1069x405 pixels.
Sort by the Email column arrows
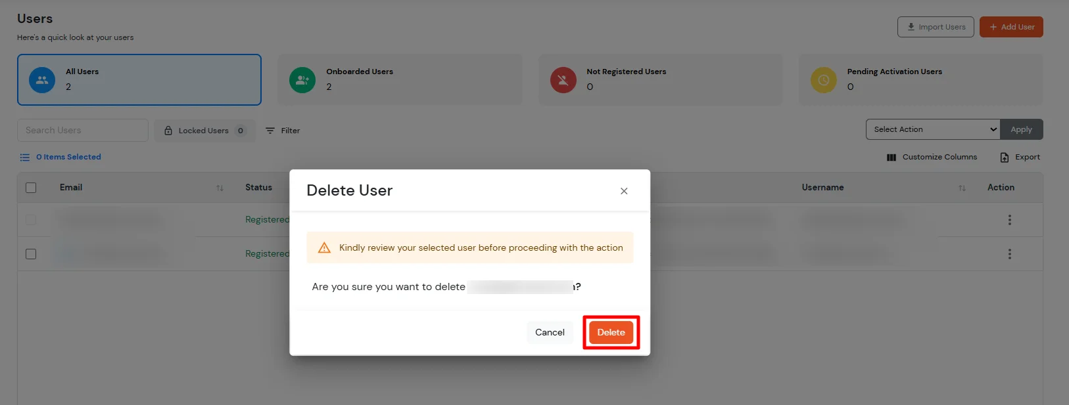click(220, 188)
